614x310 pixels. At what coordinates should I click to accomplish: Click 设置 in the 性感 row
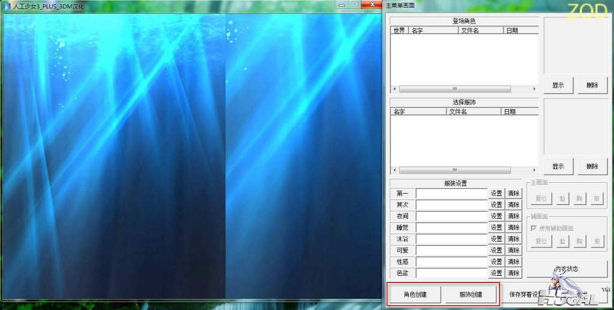click(496, 261)
